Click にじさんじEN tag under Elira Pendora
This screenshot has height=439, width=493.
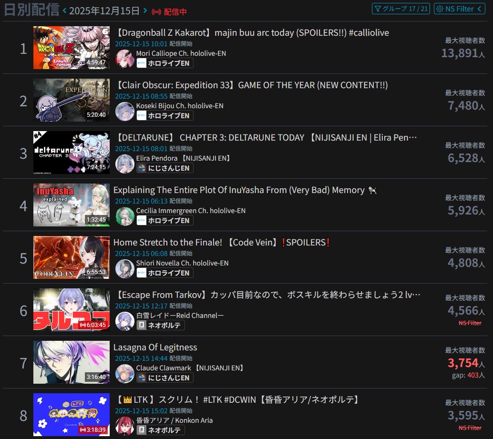click(165, 168)
